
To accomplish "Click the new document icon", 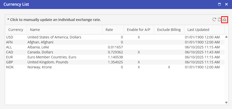I will [x=219, y=19].
